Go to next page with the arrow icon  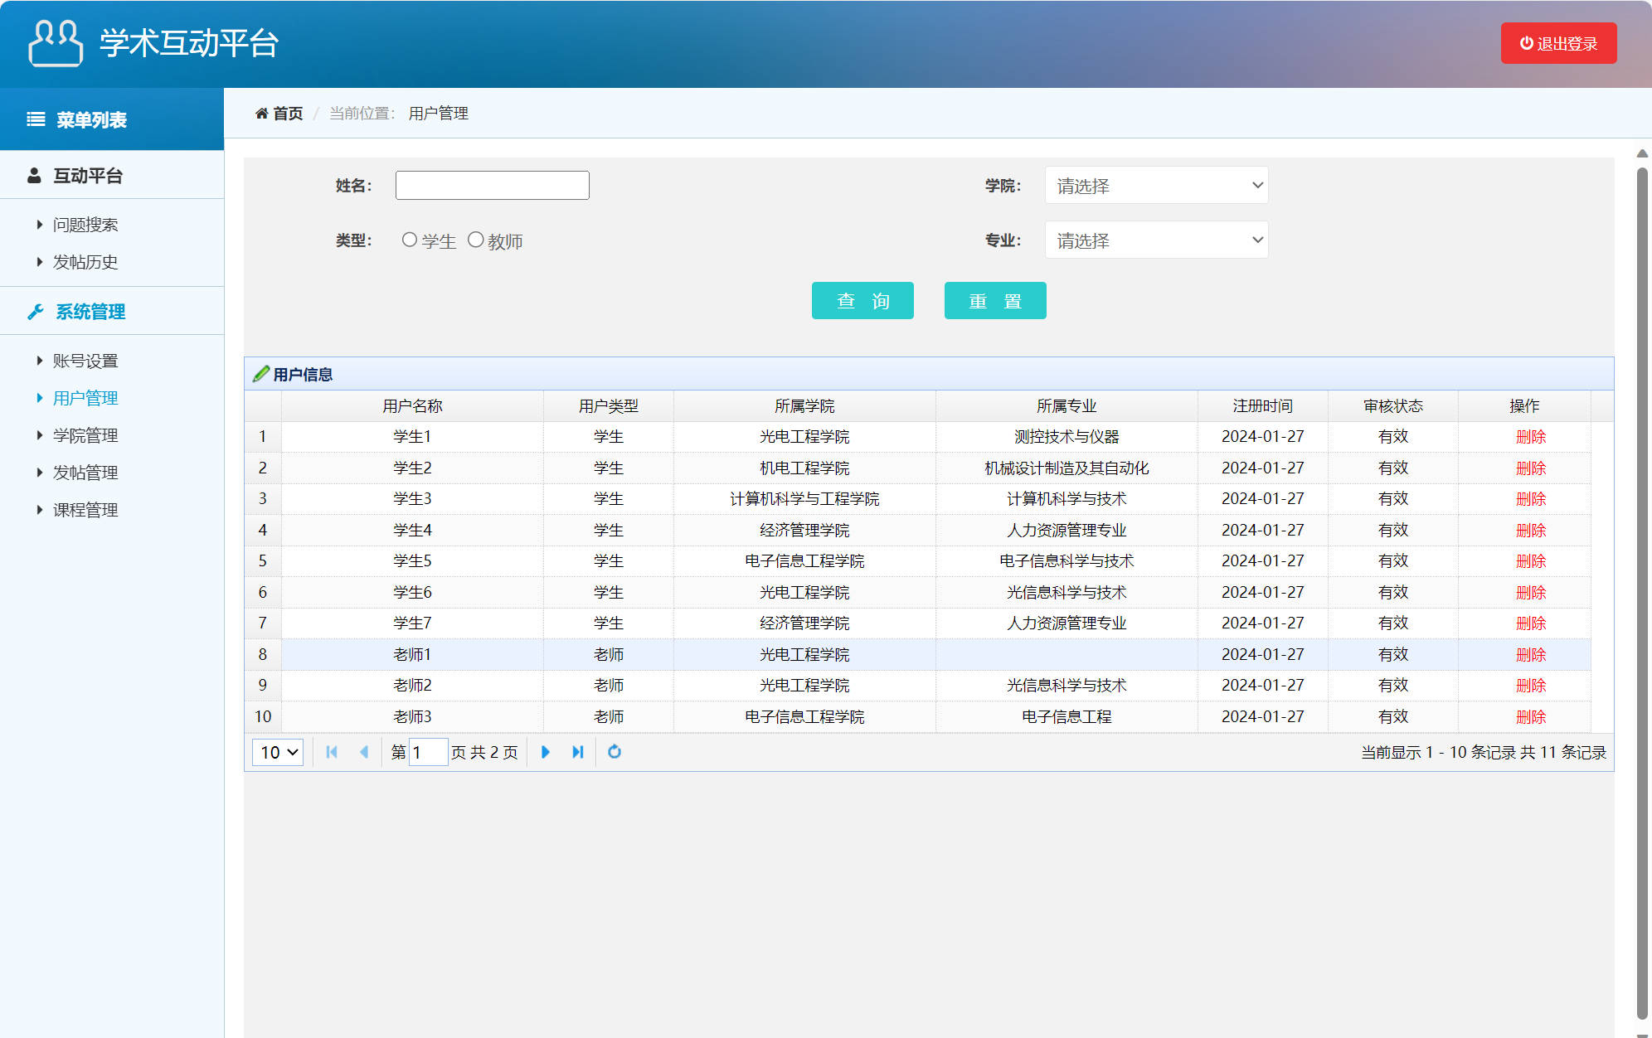(545, 752)
